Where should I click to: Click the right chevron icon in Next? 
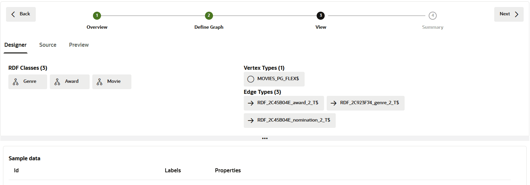[517, 14]
